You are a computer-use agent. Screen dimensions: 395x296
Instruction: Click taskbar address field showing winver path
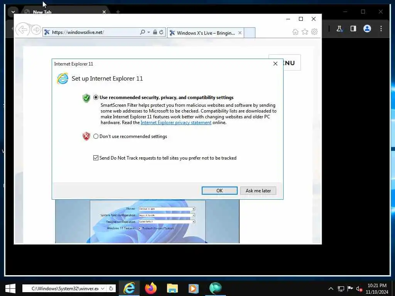click(64, 288)
